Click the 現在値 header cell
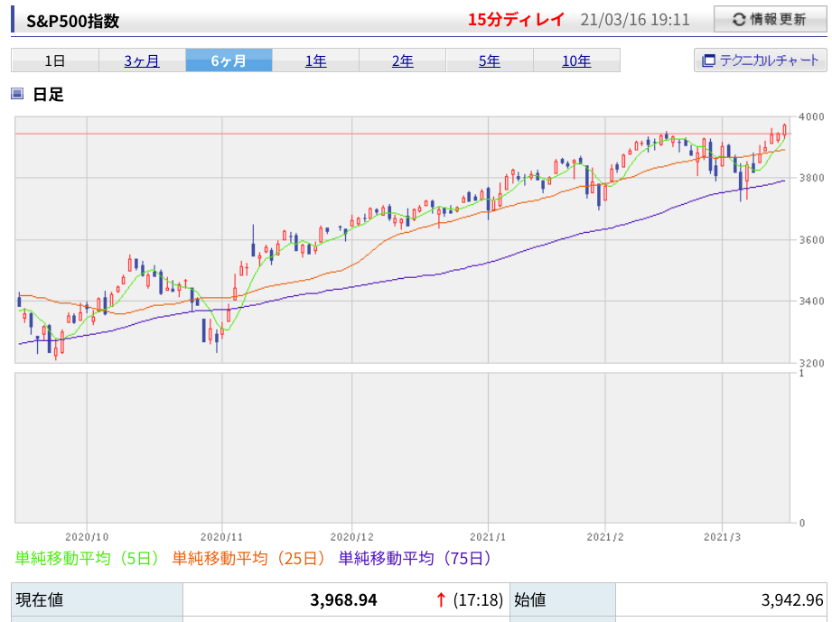The image size is (832, 622). pos(97,599)
